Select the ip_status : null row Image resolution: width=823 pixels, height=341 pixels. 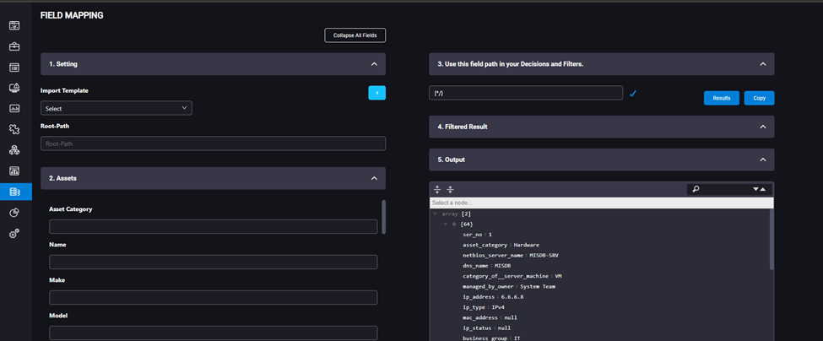(x=486, y=327)
